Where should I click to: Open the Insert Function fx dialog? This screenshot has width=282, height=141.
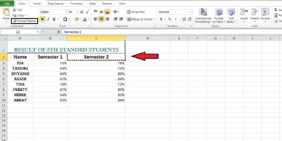point(59,32)
